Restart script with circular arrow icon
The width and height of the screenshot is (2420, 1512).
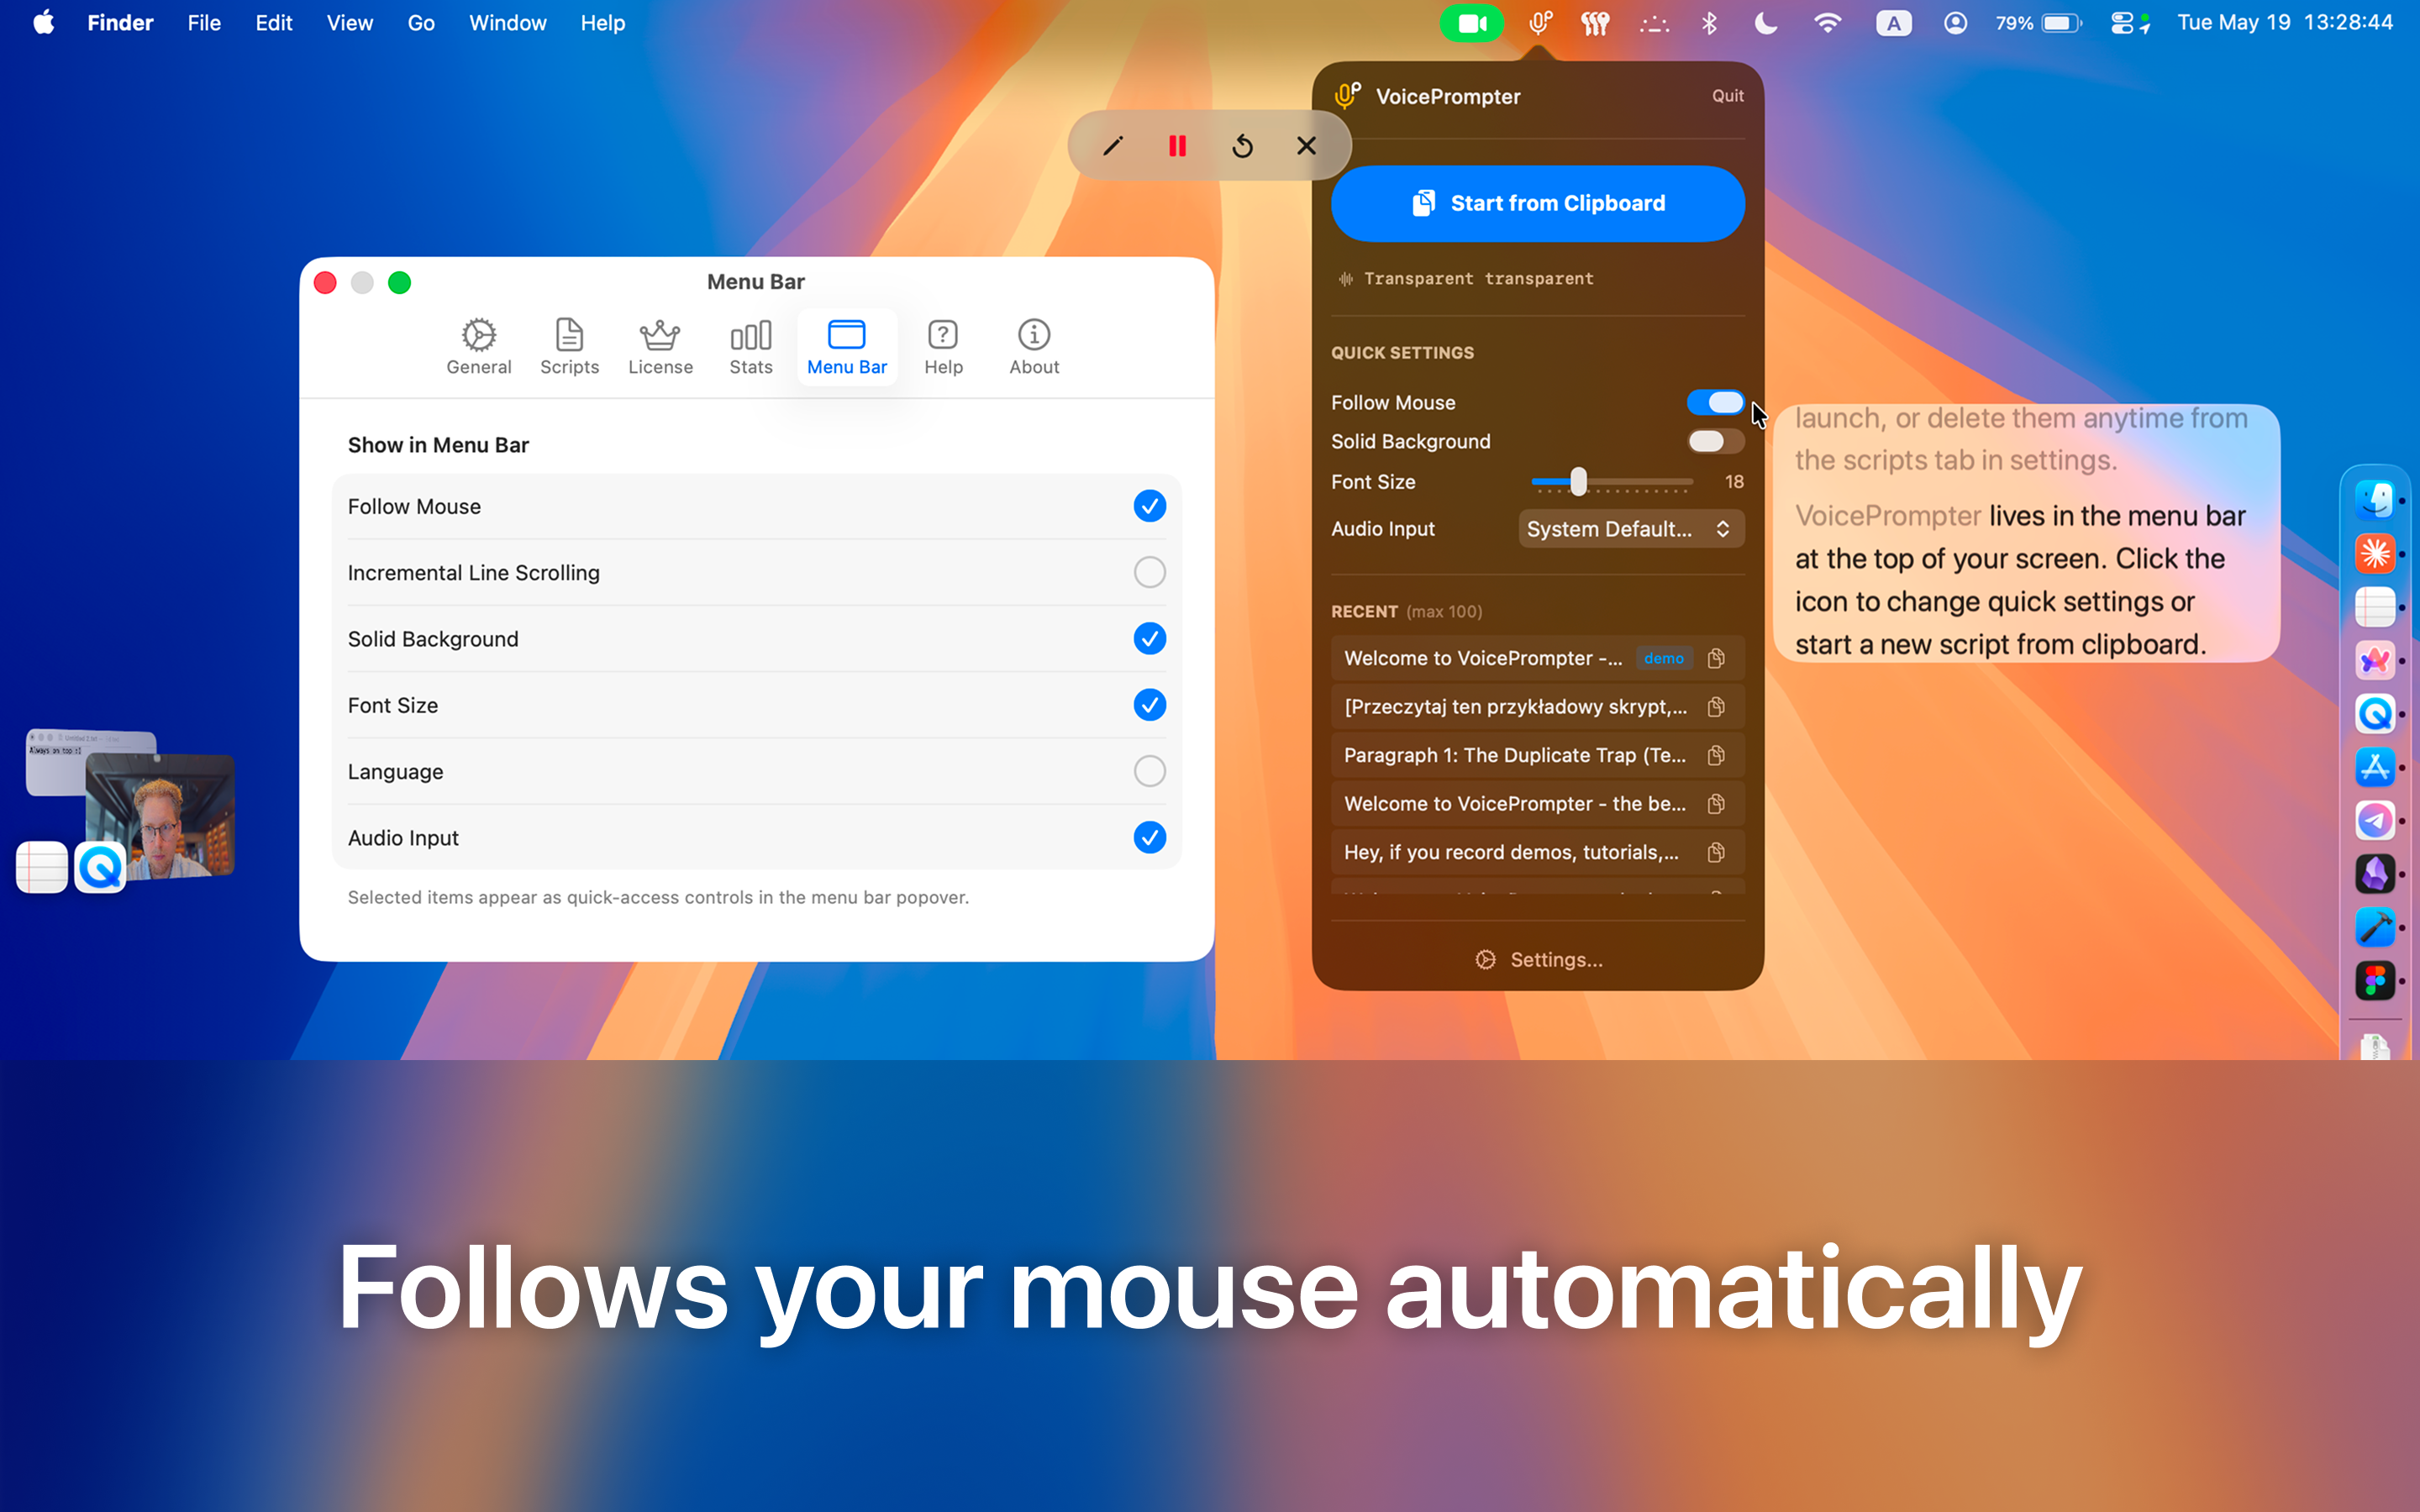[x=1242, y=146]
